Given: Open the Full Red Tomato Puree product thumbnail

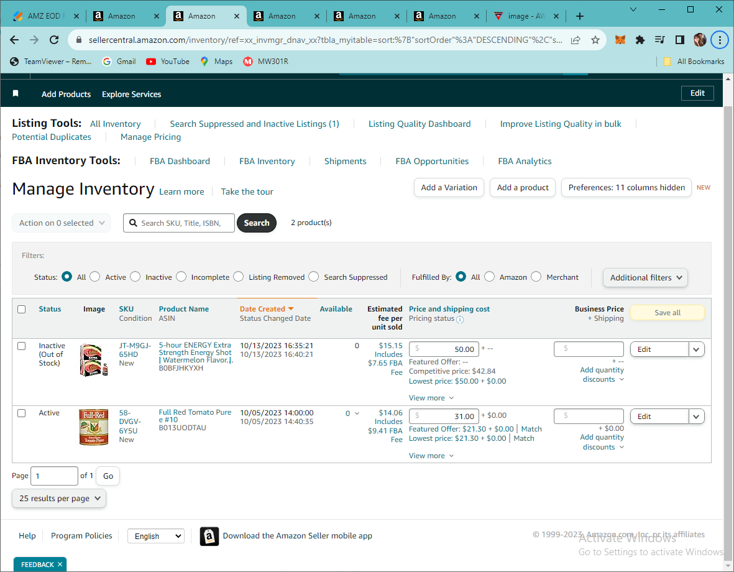Looking at the screenshot, I should coord(94,427).
